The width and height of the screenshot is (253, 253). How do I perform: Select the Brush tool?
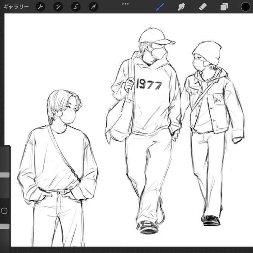pos(160,7)
